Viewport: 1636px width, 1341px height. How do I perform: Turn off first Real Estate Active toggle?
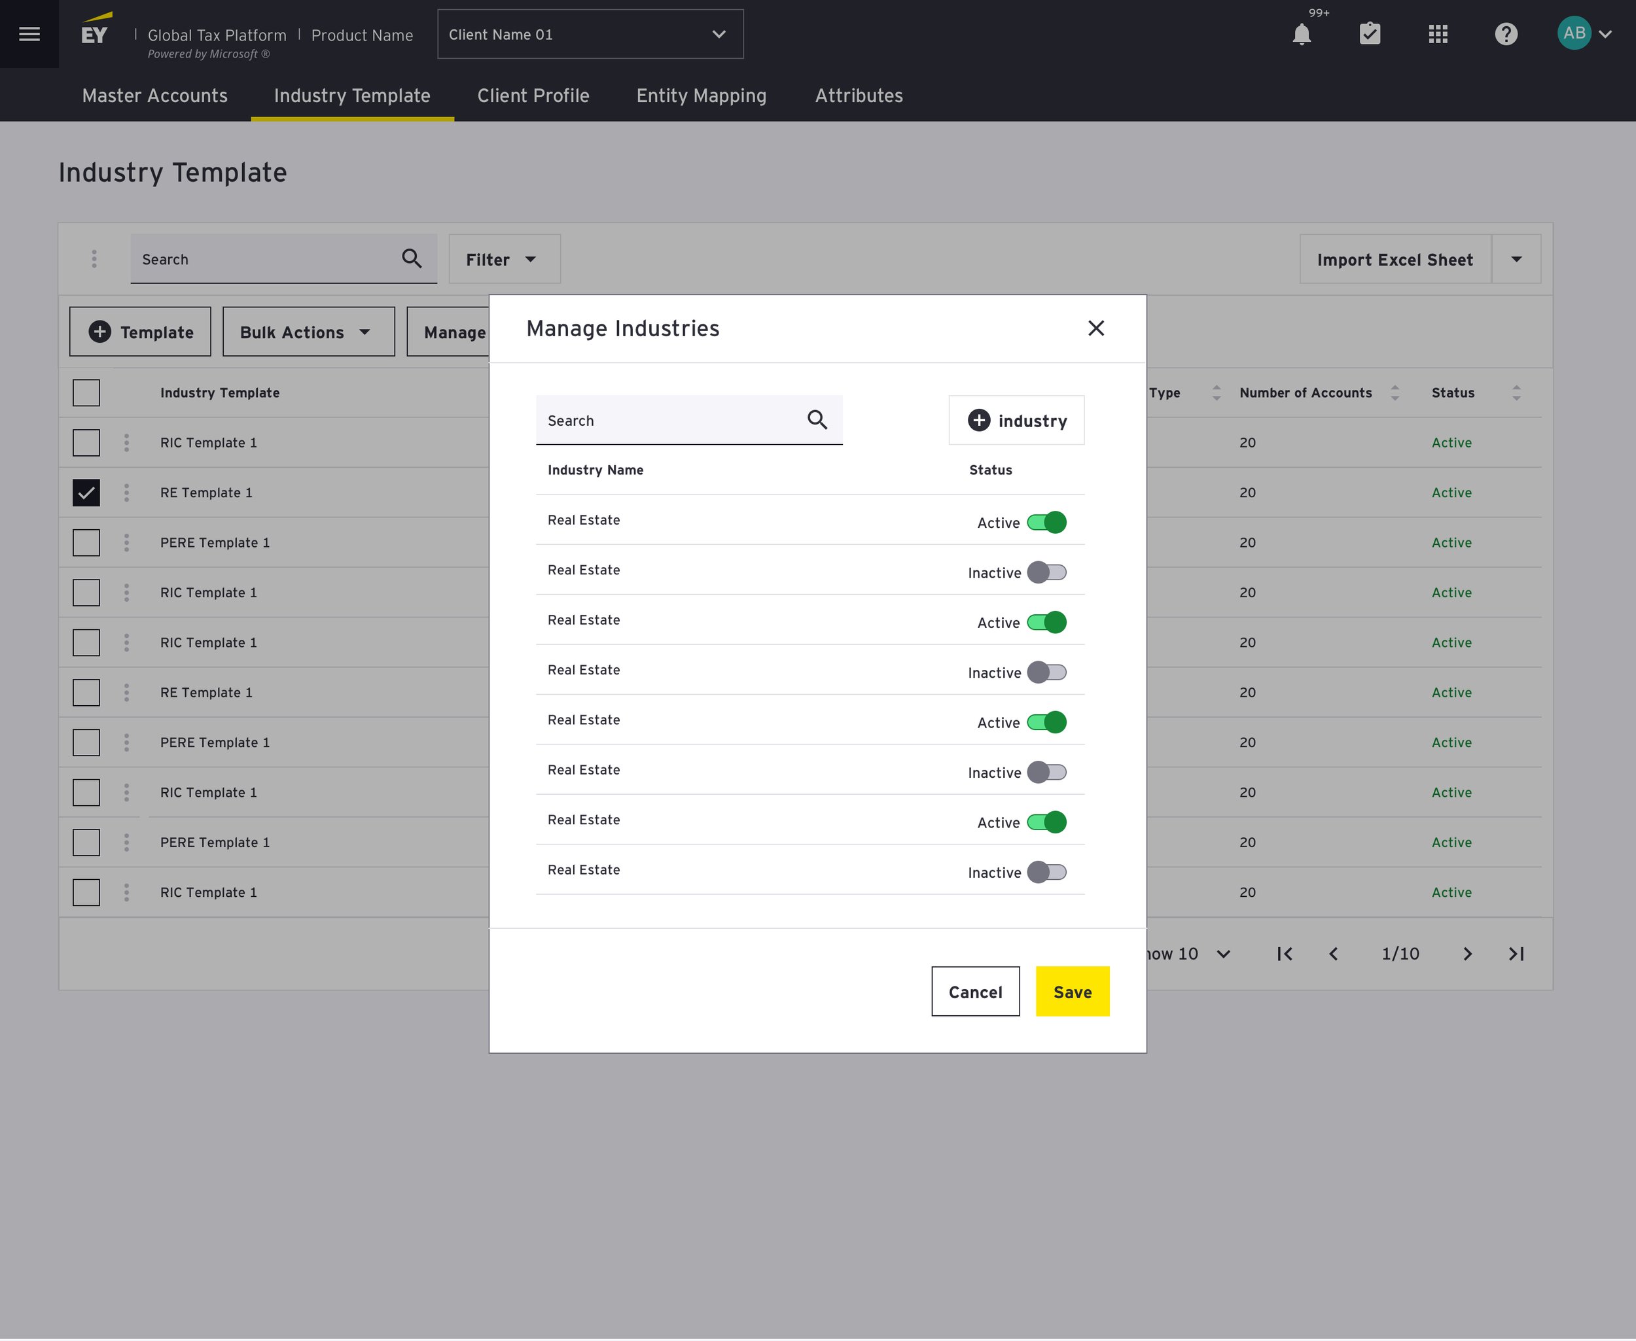click(x=1046, y=522)
